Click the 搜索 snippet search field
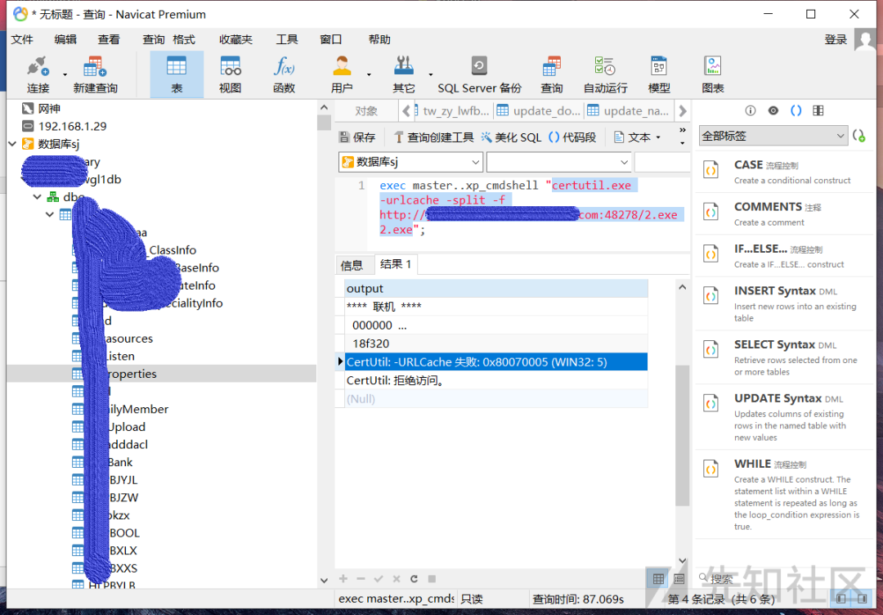 [x=782, y=578]
